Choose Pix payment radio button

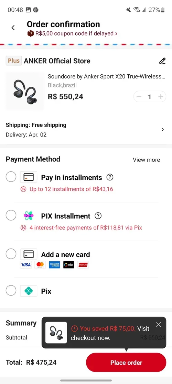click(x=11, y=291)
